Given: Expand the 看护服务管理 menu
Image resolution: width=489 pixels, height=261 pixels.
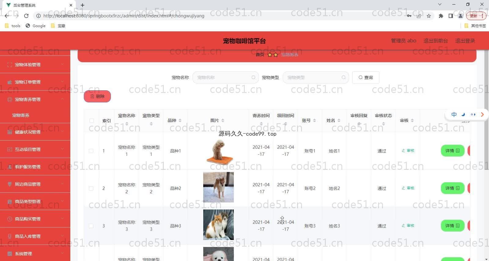Looking at the screenshot, I should click(35, 167).
